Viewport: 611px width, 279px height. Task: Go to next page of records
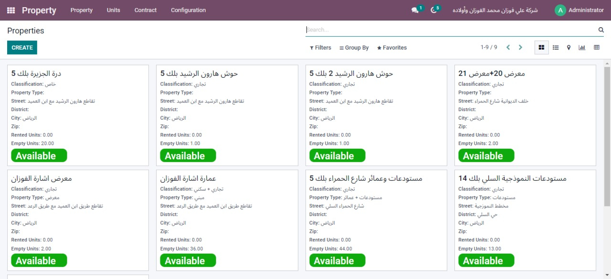[520, 48]
